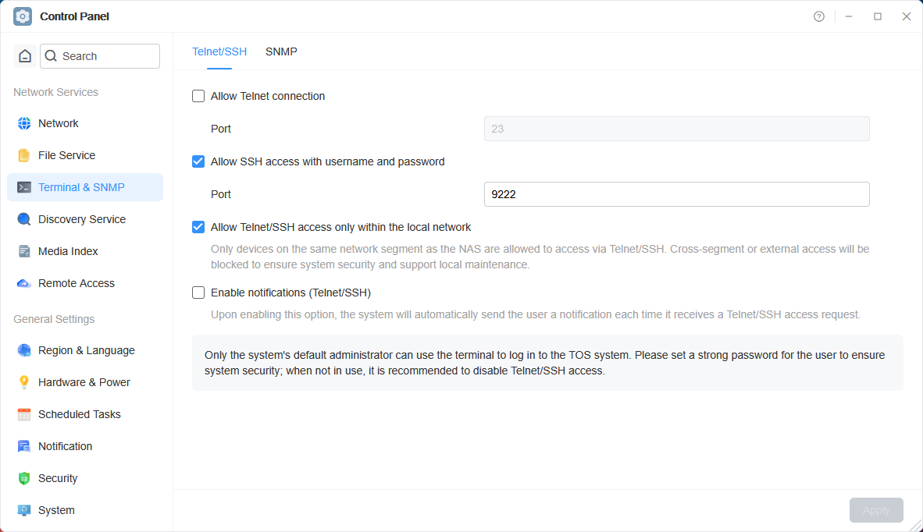Viewport: 923px width, 532px height.
Task: Enable the Allow Telnet connection option
Action: click(198, 96)
